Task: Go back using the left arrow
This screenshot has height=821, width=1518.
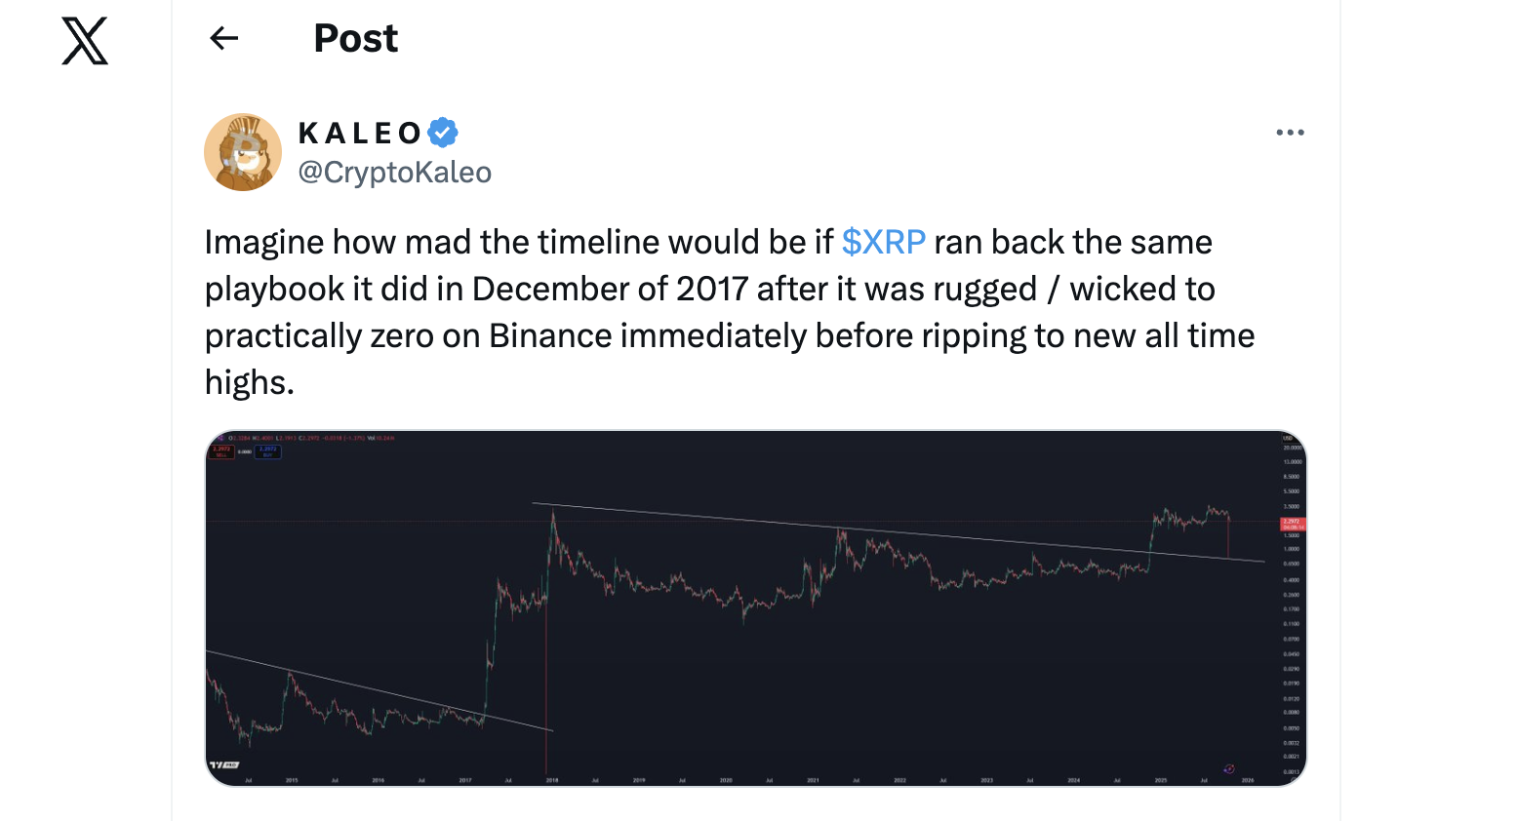Action: pyautogui.click(x=224, y=38)
